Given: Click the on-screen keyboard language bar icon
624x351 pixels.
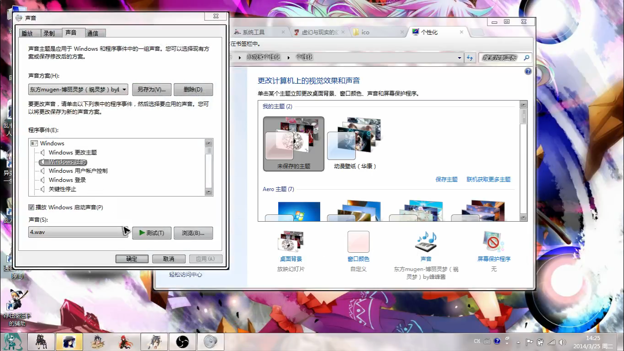Looking at the screenshot, I should [487, 341].
